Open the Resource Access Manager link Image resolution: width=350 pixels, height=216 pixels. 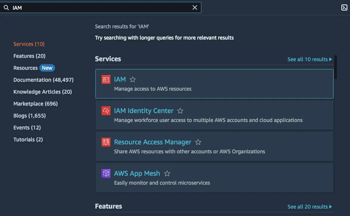153,142
